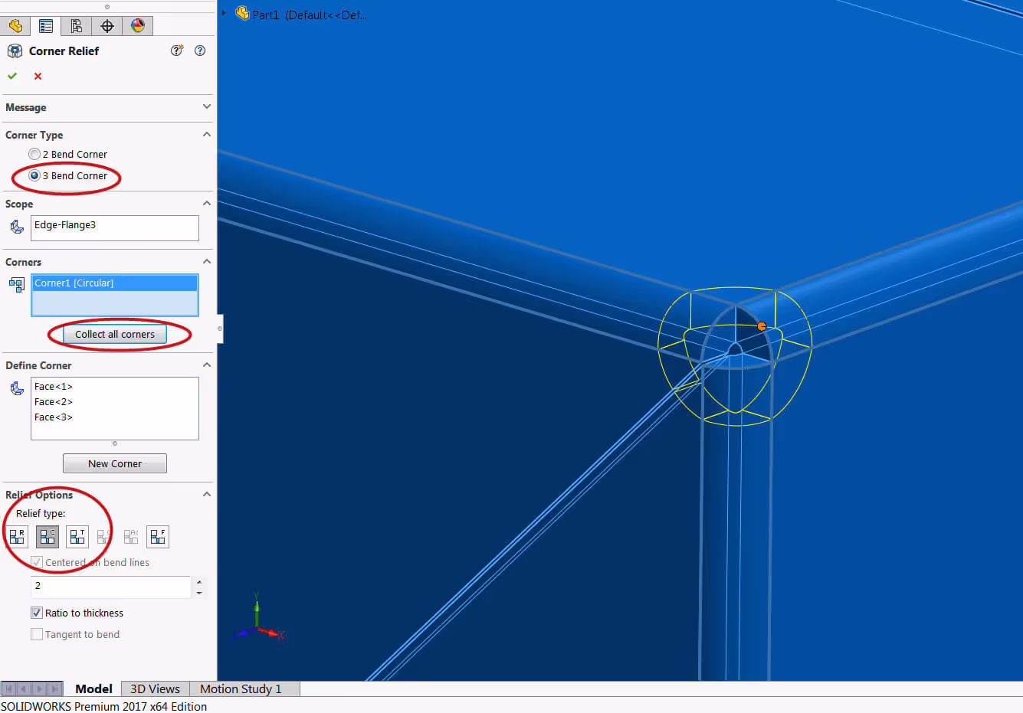Open the FeatureManager design tree tab
This screenshot has height=713, width=1023.
click(x=15, y=26)
